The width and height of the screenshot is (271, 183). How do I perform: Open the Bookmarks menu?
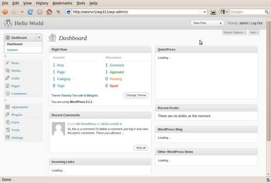[x=62, y=3]
